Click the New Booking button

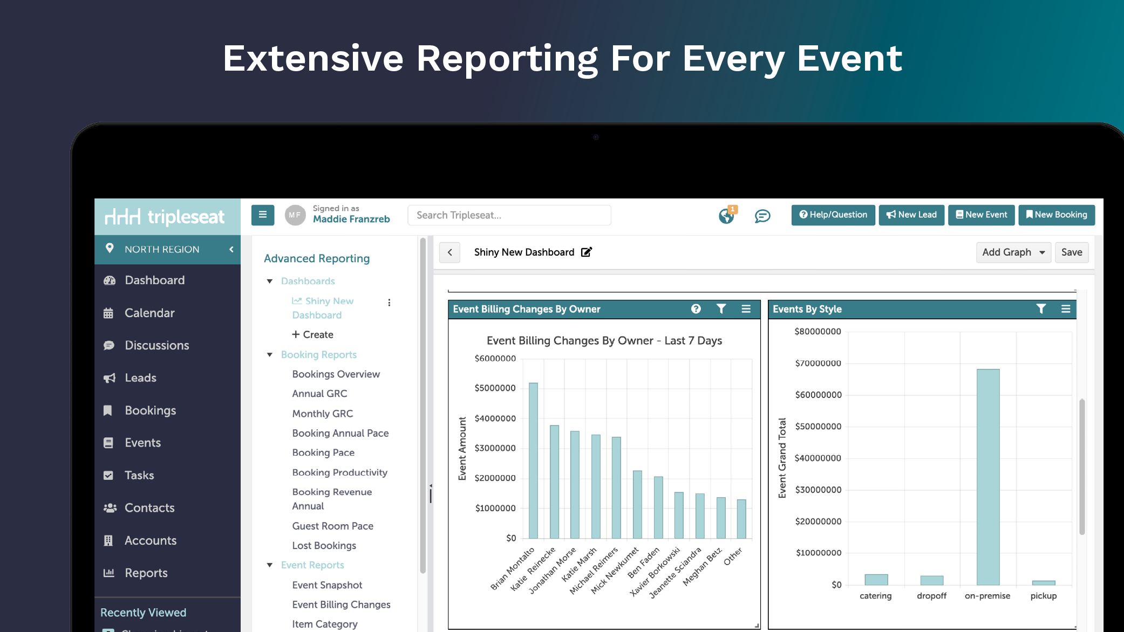point(1056,215)
